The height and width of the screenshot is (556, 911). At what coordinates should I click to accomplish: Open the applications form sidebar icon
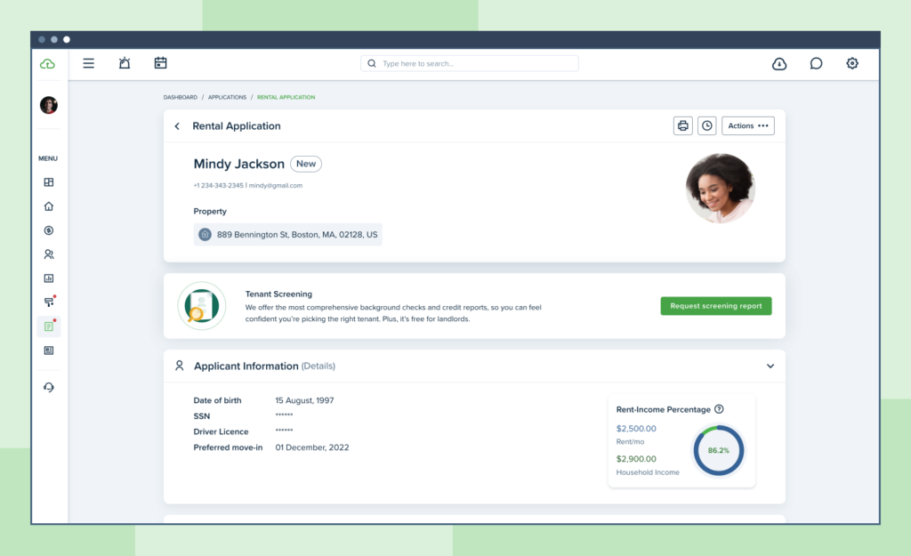49,326
